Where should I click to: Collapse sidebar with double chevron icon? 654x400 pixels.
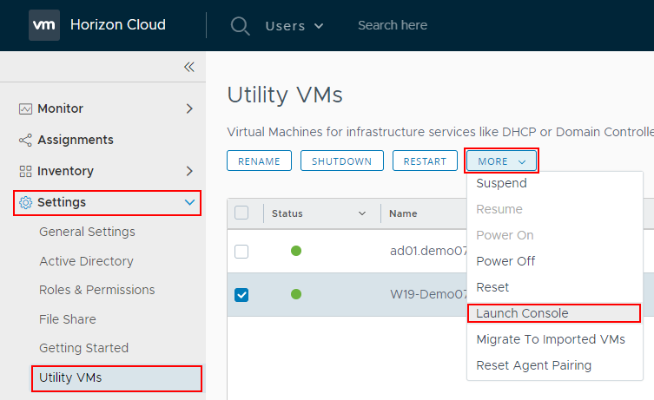coord(188,68)
